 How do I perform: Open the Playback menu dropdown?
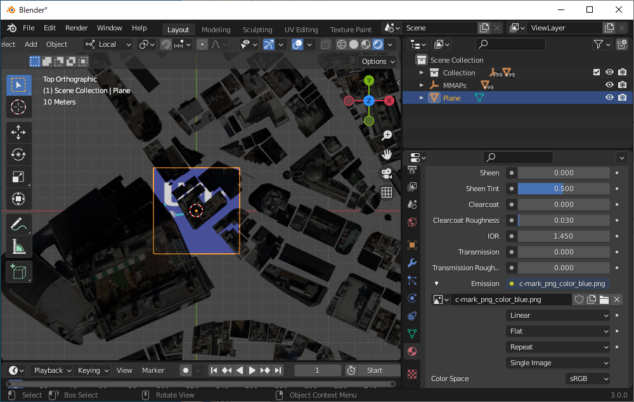pyautogui.click(x=52, y=370)
